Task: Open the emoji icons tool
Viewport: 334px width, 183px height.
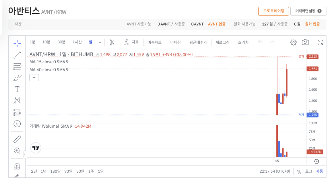Action: pos(17,124)
